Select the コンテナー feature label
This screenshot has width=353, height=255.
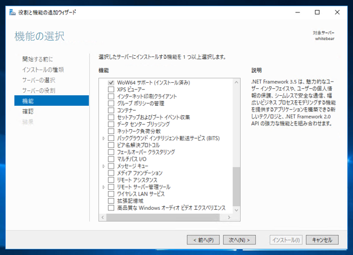(126, 110)
